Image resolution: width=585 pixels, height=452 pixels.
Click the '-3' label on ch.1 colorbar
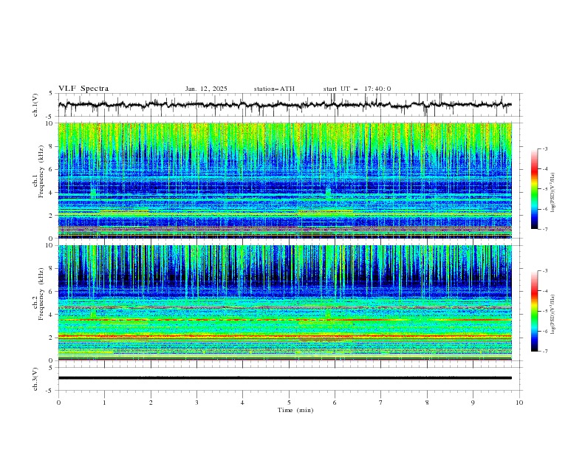(544, 148)
